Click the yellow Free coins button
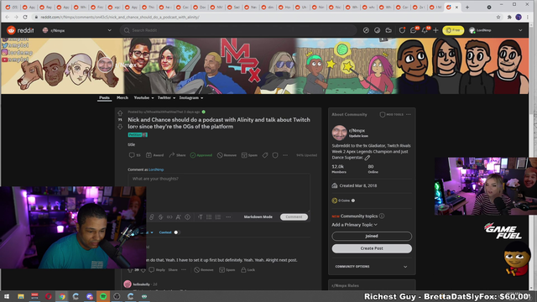 (453, 30)
